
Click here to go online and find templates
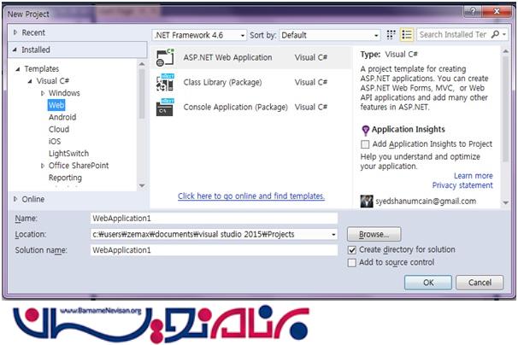(x=251, y=196)
